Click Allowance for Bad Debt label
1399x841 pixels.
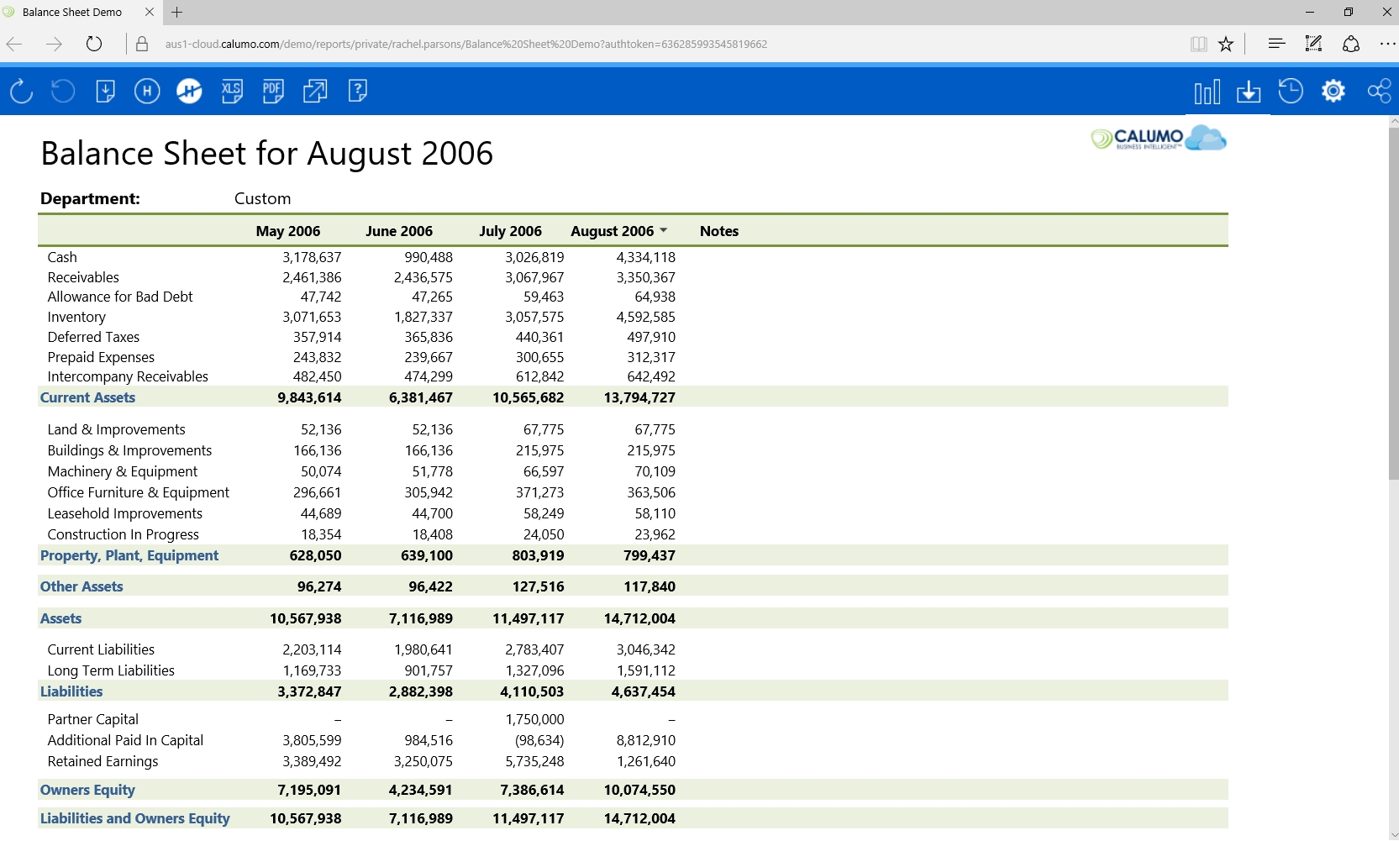[x=120, y=297]
